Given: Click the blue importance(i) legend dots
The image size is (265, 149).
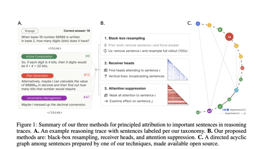Looking at the screenshot, I should pyautogui.click(x=225, y=110).
